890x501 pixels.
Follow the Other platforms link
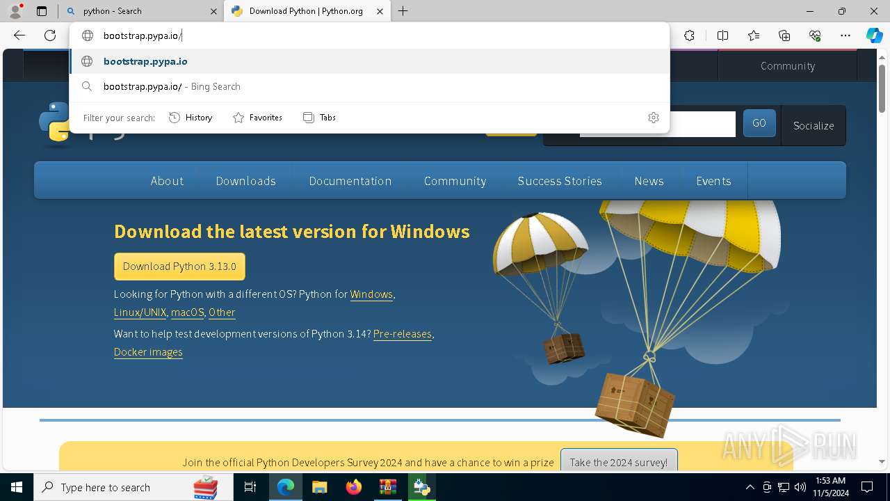222,312
